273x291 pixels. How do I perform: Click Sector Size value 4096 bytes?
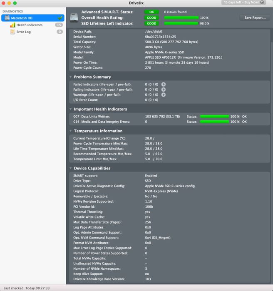(154, 47)
